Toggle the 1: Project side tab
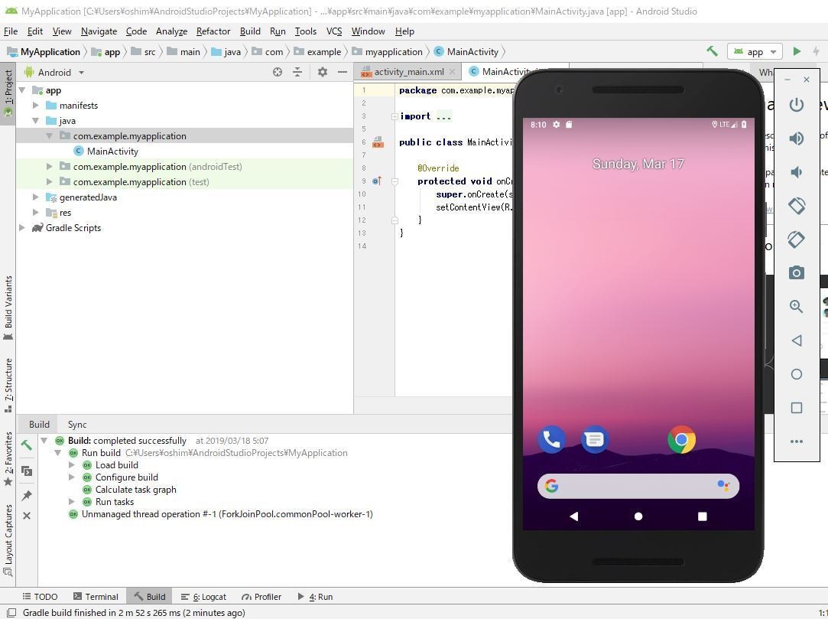Screen dimensions: 828x619 point(8,93)
